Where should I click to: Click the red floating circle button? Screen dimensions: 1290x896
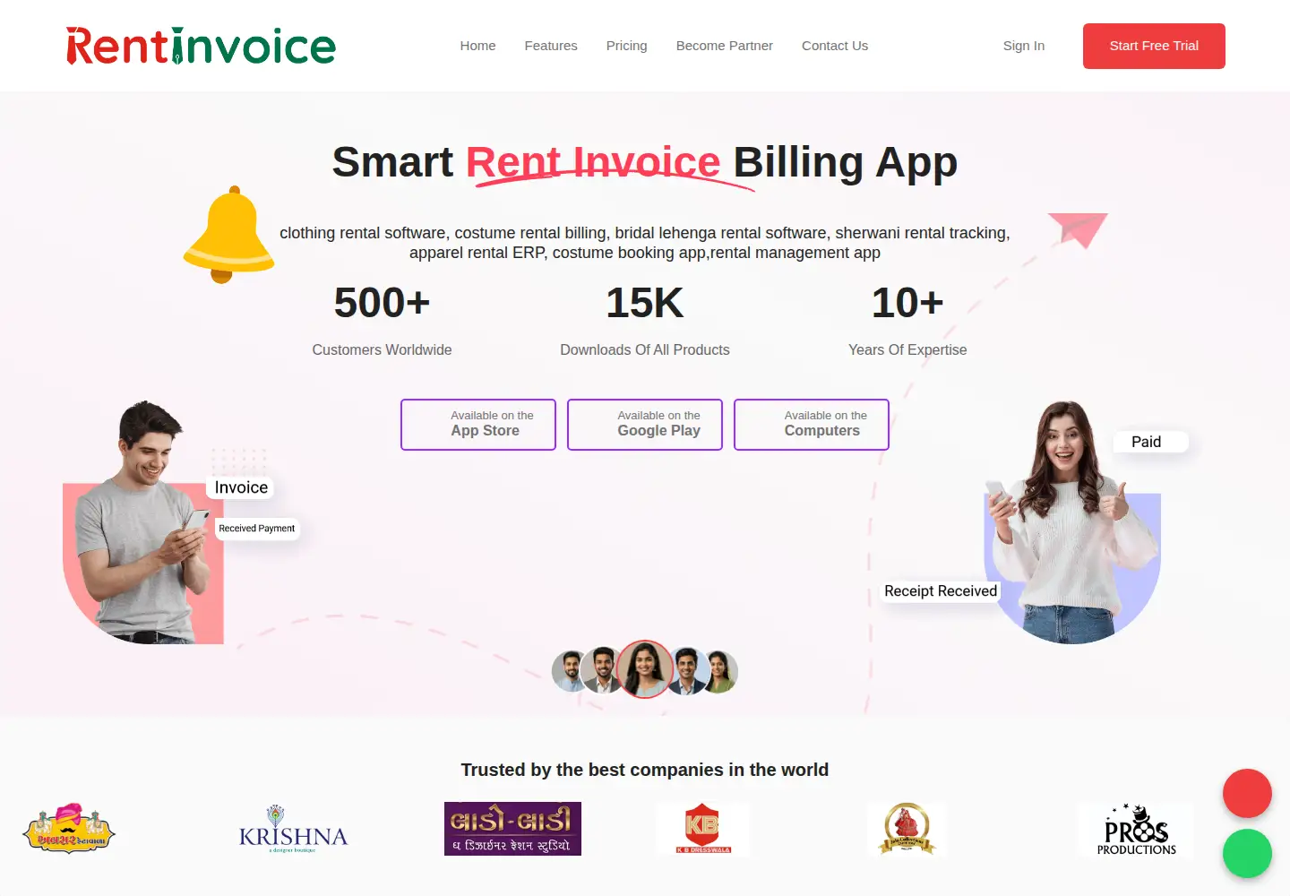coord(1247,793)
